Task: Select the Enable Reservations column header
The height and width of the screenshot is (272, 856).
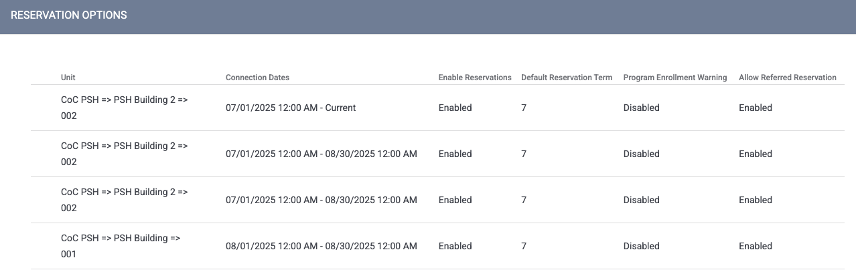Action: (x=474, y=78)
